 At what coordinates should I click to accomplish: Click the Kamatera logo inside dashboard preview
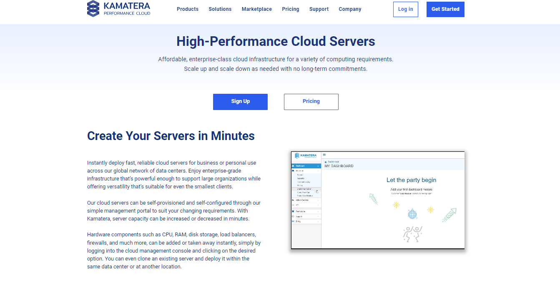pos(306,155)
